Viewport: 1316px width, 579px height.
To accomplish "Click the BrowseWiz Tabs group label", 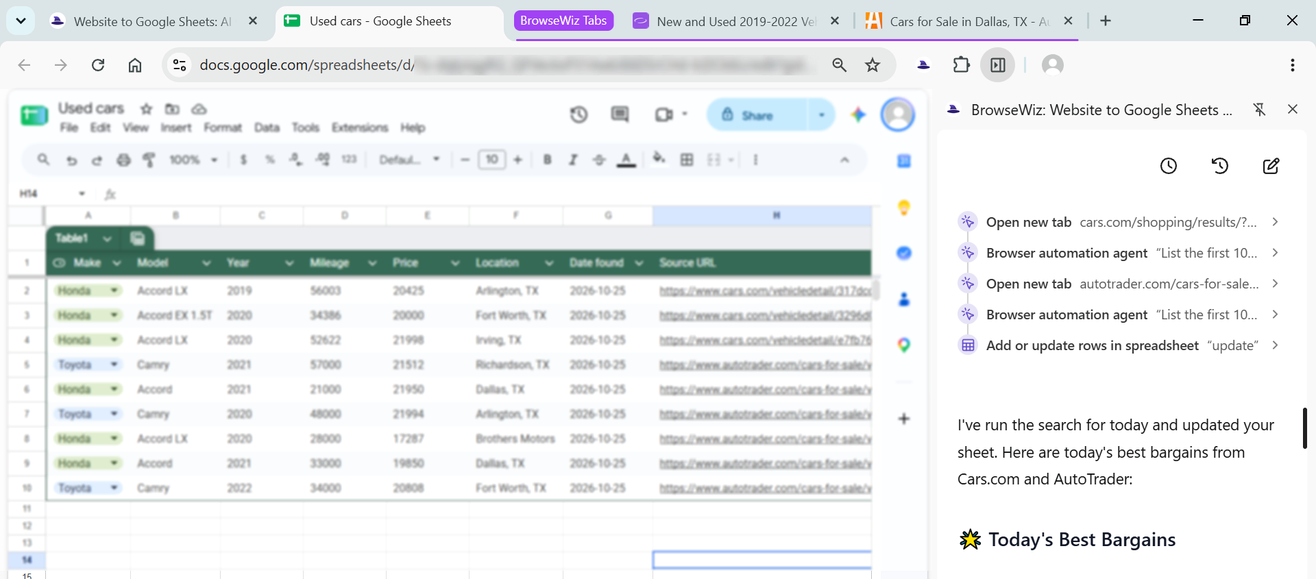I will 563,21.
